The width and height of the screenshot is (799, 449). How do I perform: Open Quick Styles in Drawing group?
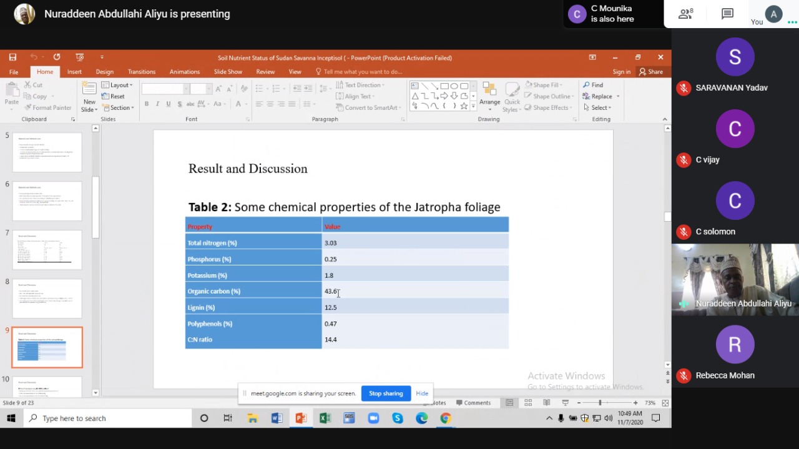pos(512,97)
